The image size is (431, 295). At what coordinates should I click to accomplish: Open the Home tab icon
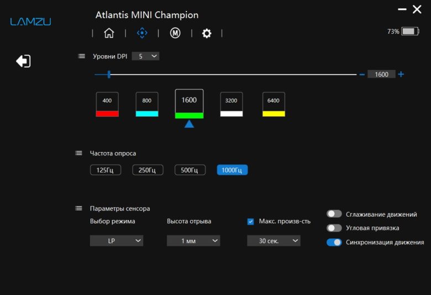point(109,33)
